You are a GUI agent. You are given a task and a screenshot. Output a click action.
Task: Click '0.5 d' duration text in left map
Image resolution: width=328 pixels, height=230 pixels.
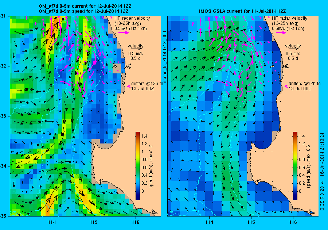point(136,58)
